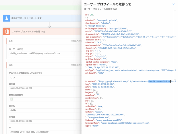Click the accountEnabled true value in JSON

click(100, 106)
